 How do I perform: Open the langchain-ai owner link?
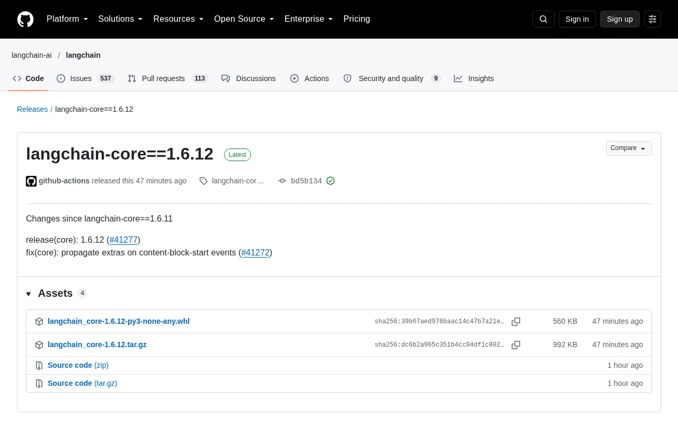pyautogui.click(x=32, y=55)
